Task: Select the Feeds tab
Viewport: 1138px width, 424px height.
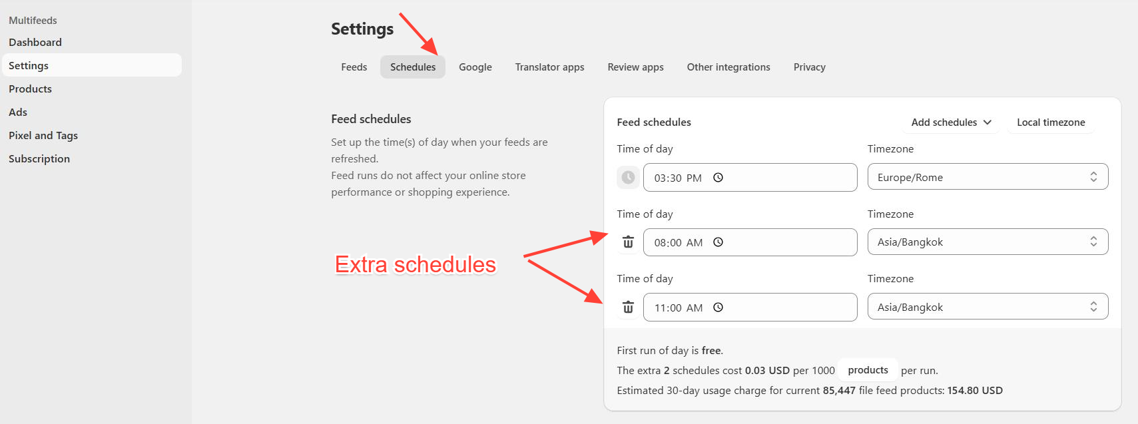Action: point(354,67)
